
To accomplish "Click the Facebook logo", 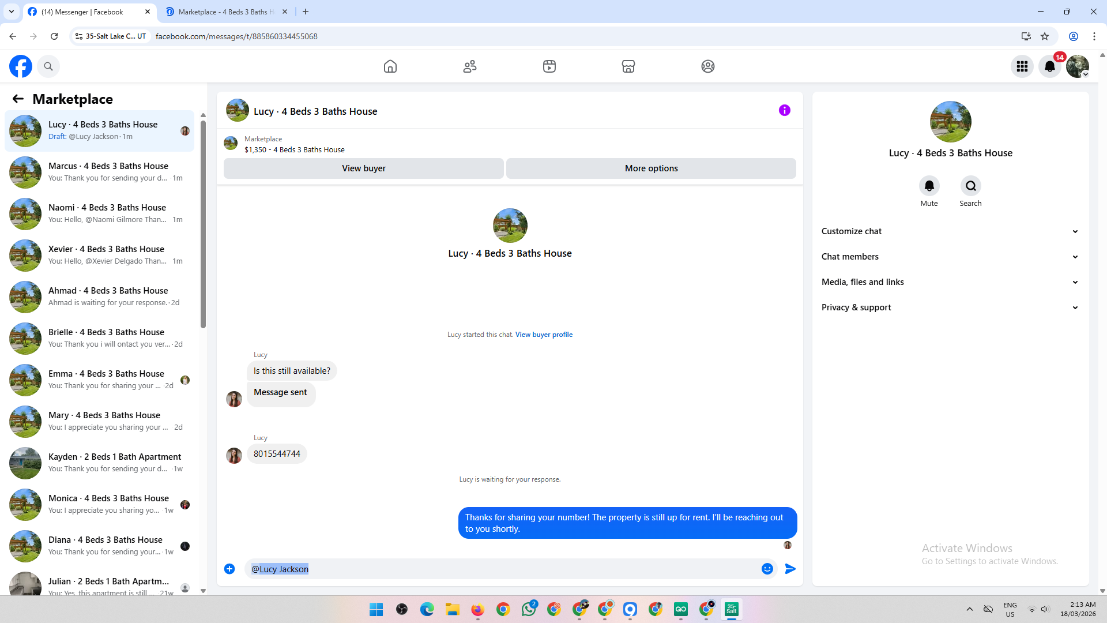I will tap(21, 66).
